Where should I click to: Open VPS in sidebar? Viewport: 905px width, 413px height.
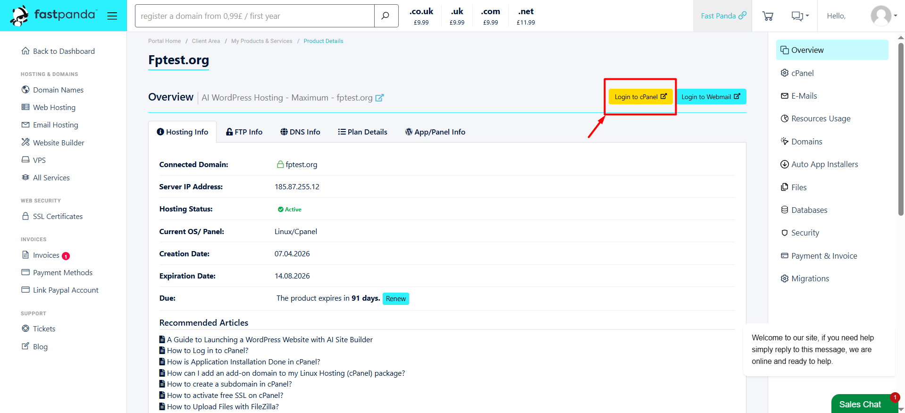coord(34,160)
